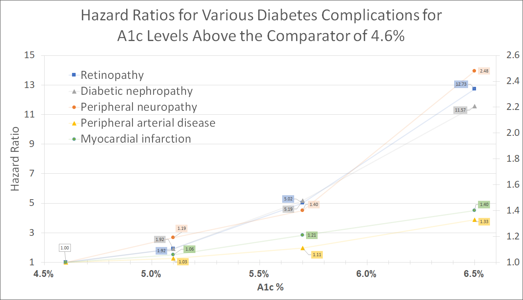Select the gray triangle marker labeled 11.57
523x300 pixels.
coord(474,106)
